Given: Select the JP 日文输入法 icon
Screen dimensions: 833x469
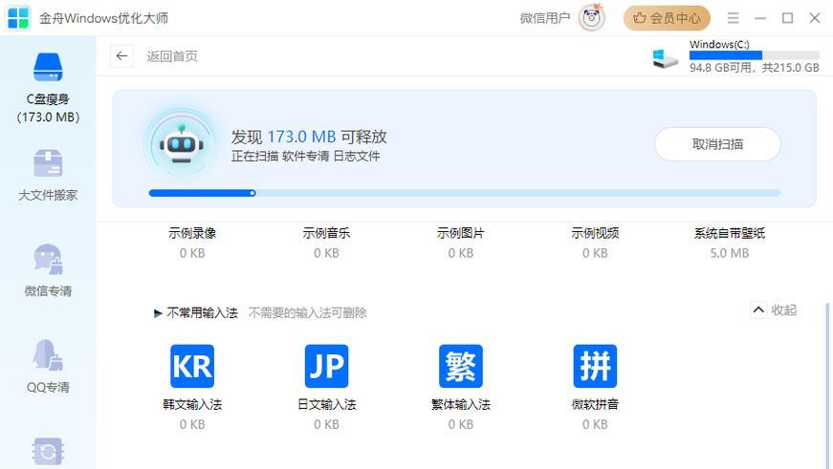Looking at the screenshot, I should tap(327, 366).
